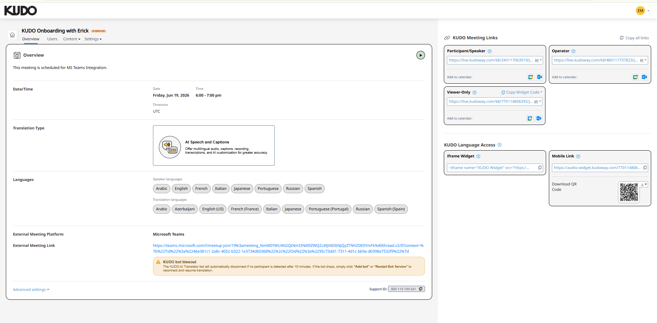Click the Spanish (Spain) translation chip
Image resolution: width=657 pixels, height=323 pixels.
391,209
